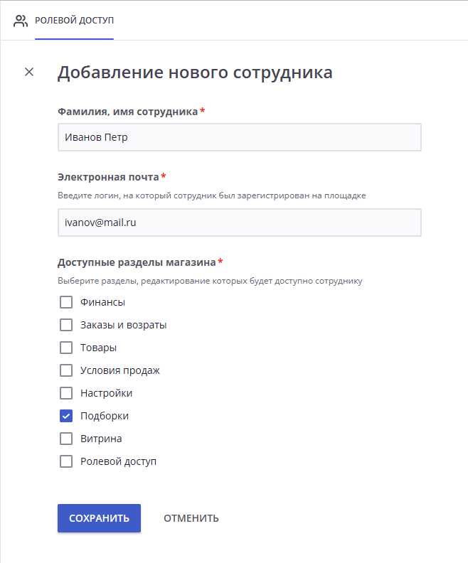
Task: Close the new employee form with X
Action: (x=29, y=72)
